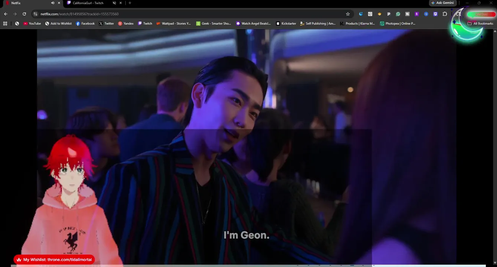The height and width of the screenshot is (267, 497).
Task: Open the Facebook bookmark
Action: [85, 23]
